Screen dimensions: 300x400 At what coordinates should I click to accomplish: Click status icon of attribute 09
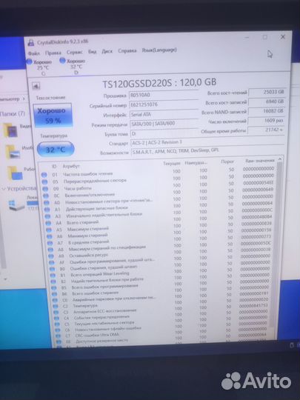click(x=45, y=189)
